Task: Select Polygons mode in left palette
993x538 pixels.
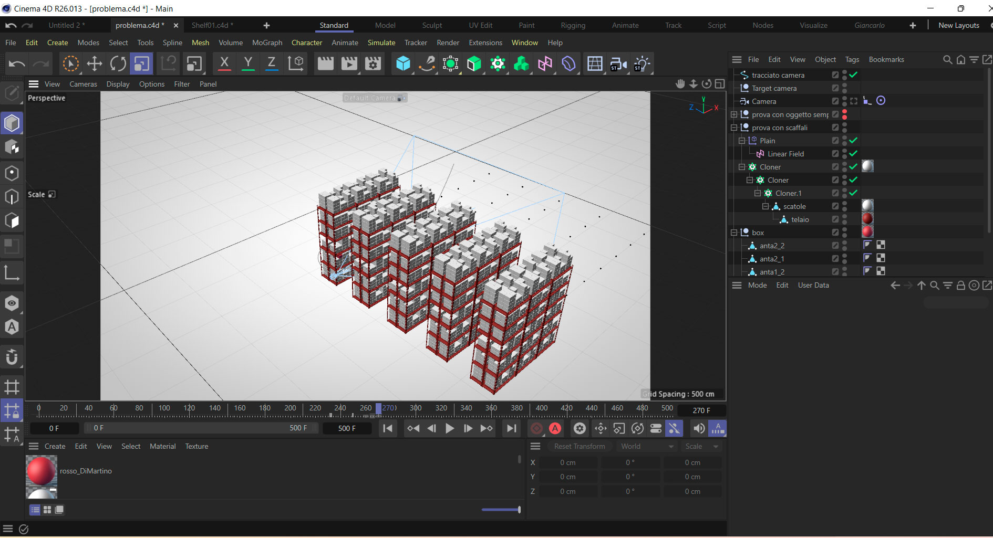Action: [12, 221]
